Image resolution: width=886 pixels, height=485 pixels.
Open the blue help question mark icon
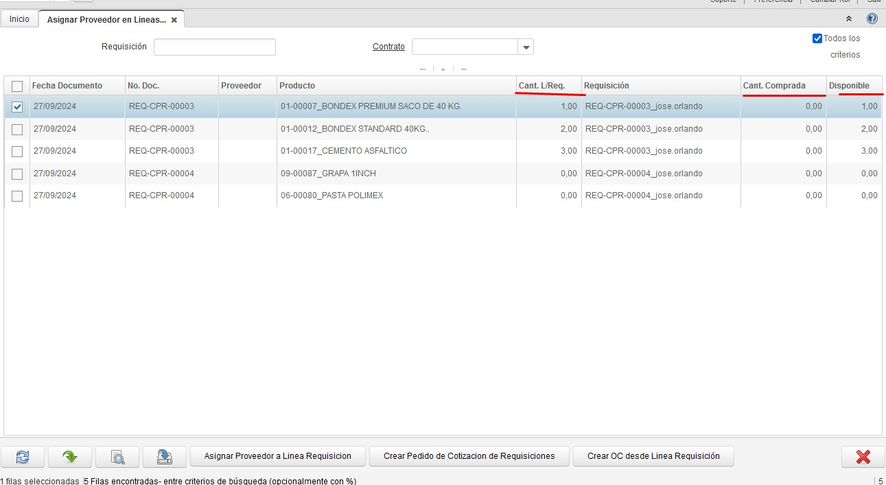coord(872,19)
